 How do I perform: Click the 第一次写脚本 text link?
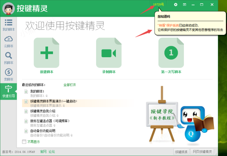coord(171,72)
